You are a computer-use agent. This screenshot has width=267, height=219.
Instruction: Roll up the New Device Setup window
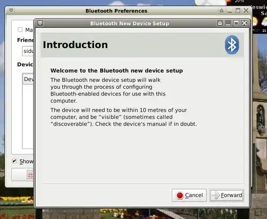pos(220,23)
